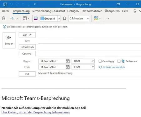Open the Datei menu
The width and height of the screenshot is (141, 117).
point(5,11)
